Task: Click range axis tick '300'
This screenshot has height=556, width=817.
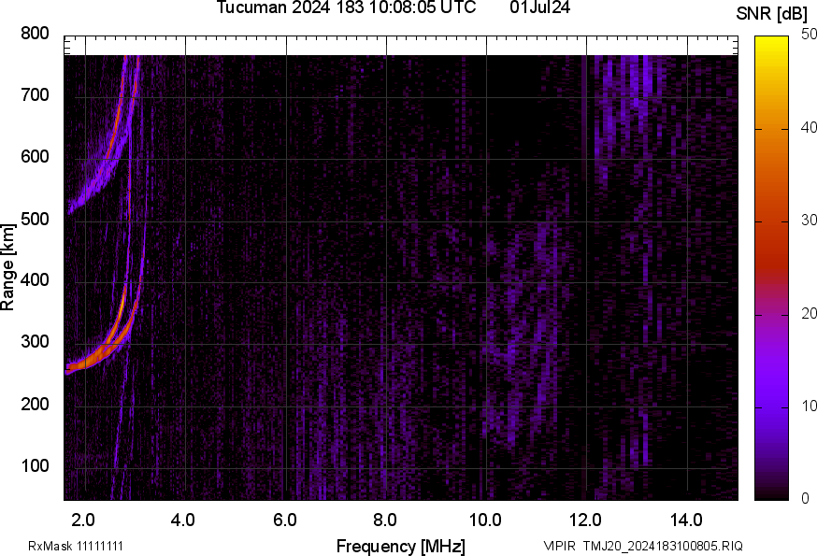Action: click(x=35, y=342)
